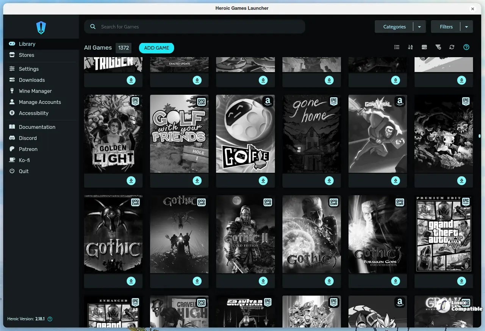
Task: Open Wine Manager in sidebar
Action: coord(35,91)
